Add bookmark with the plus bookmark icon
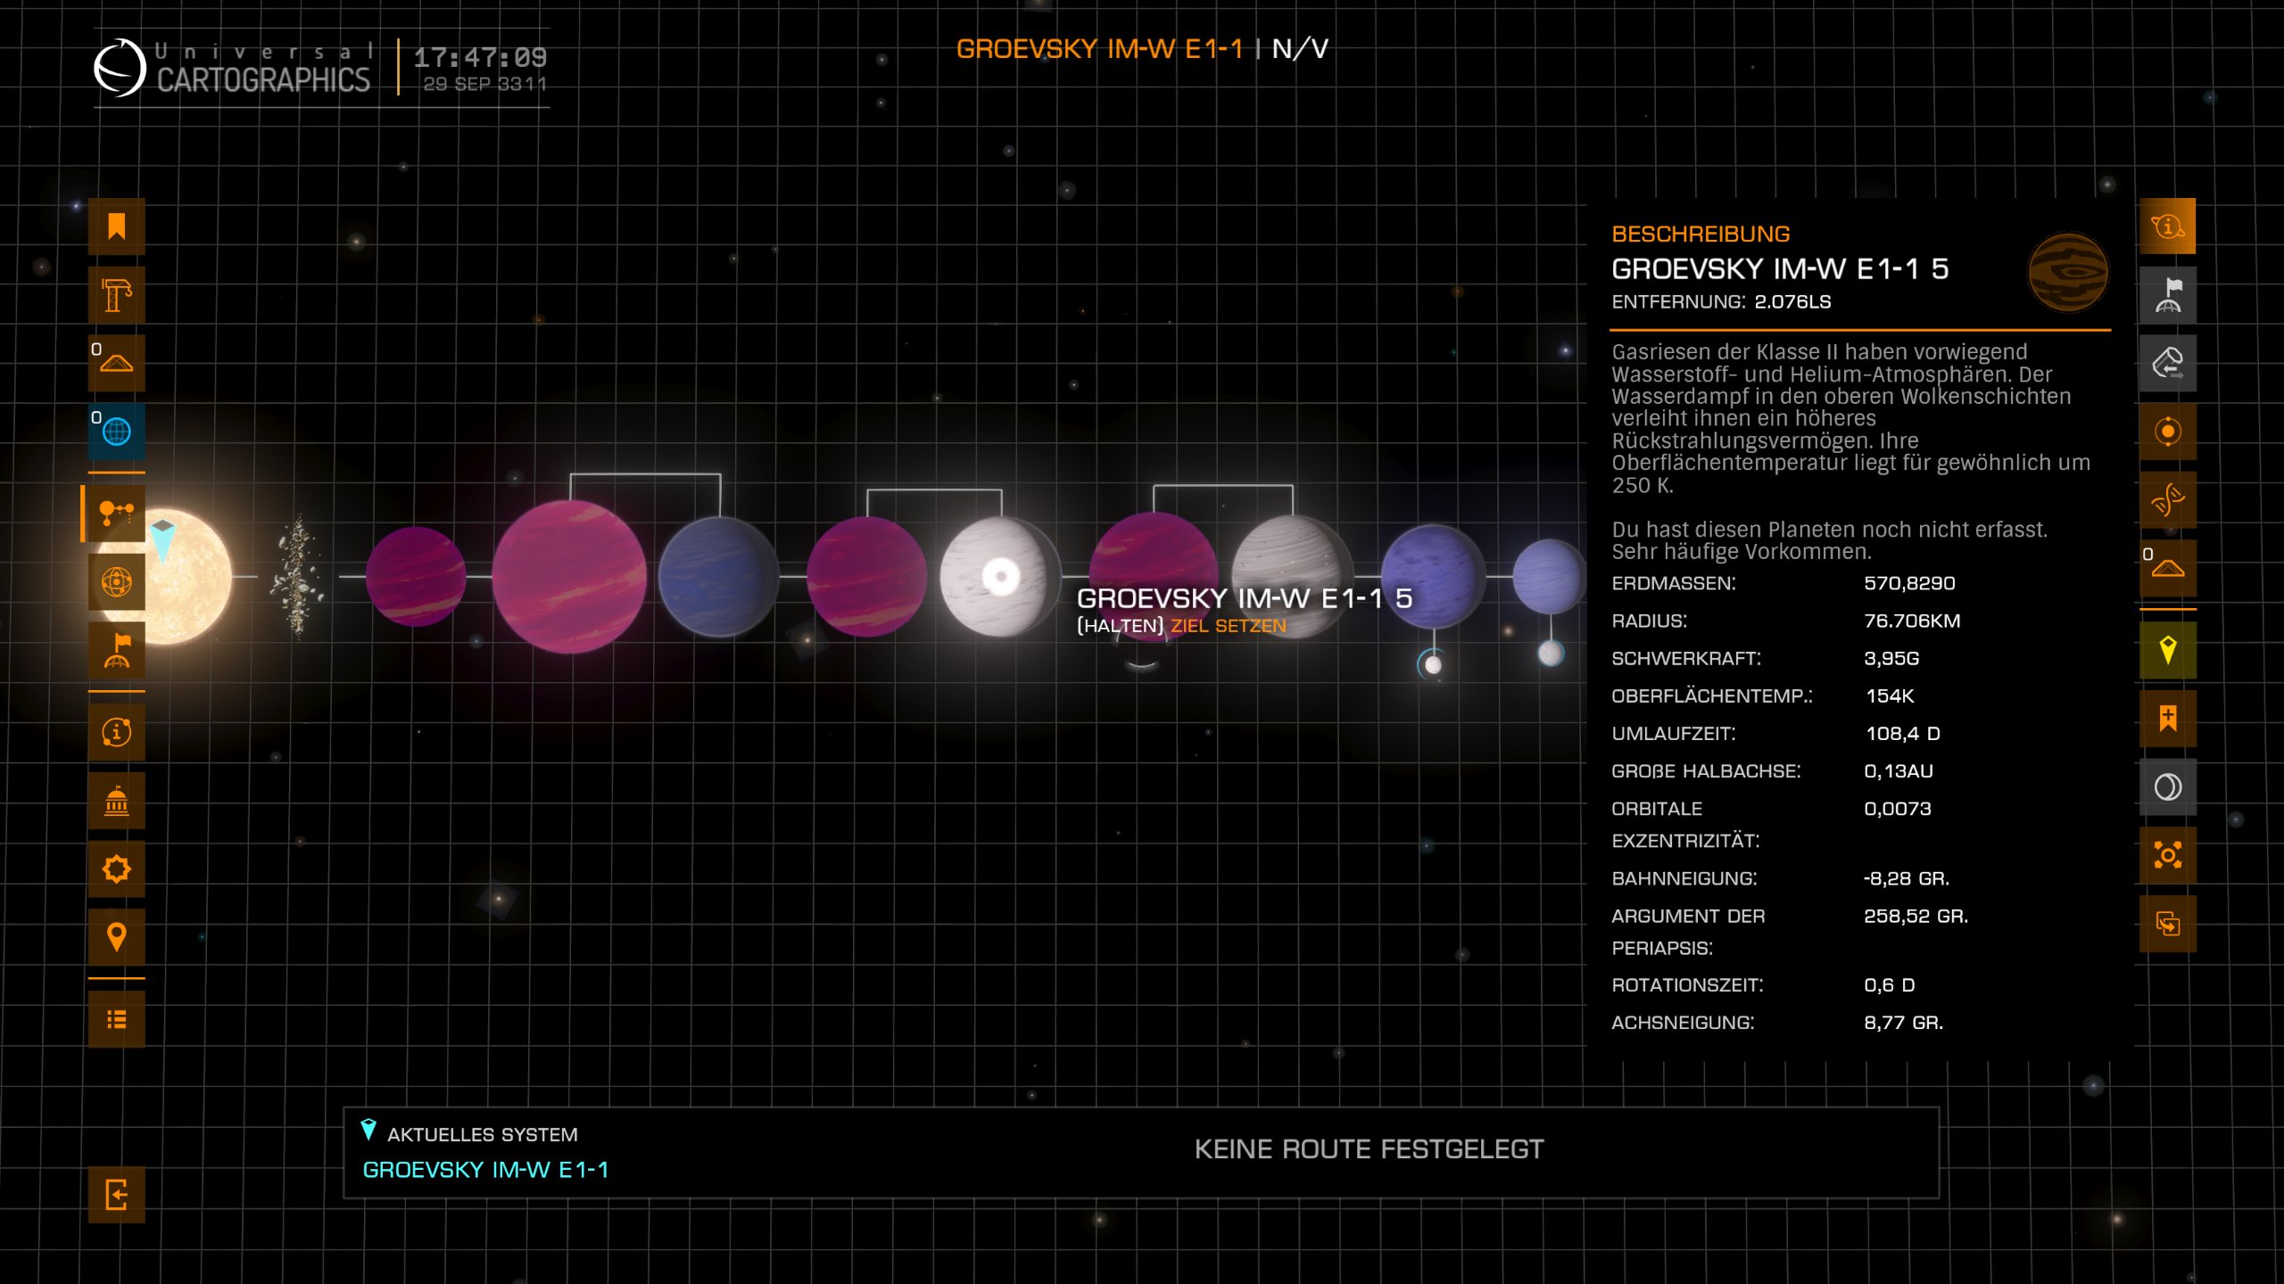The width and height of the screenshot is (2284, 1284). point(2167,718)
